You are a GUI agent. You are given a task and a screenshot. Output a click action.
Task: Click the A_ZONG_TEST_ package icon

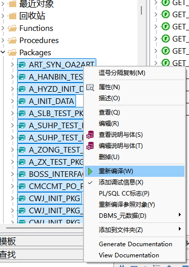point(22,150)
